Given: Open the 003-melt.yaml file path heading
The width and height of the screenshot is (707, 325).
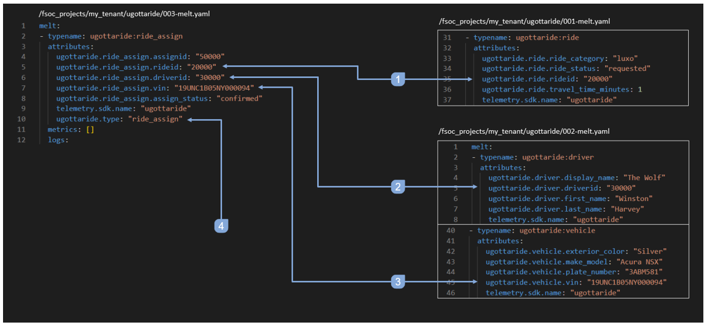Looking at the screenshot, I should 125,13.
